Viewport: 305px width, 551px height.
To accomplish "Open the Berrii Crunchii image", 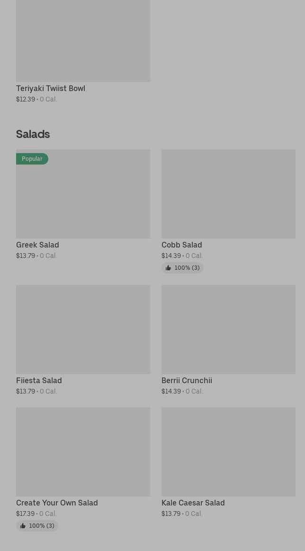I will [228, 329].
